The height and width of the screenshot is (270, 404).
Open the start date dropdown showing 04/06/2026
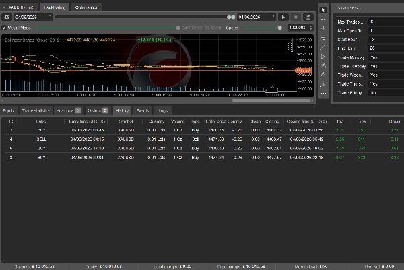pyautogui.click(x=34, y=18)
